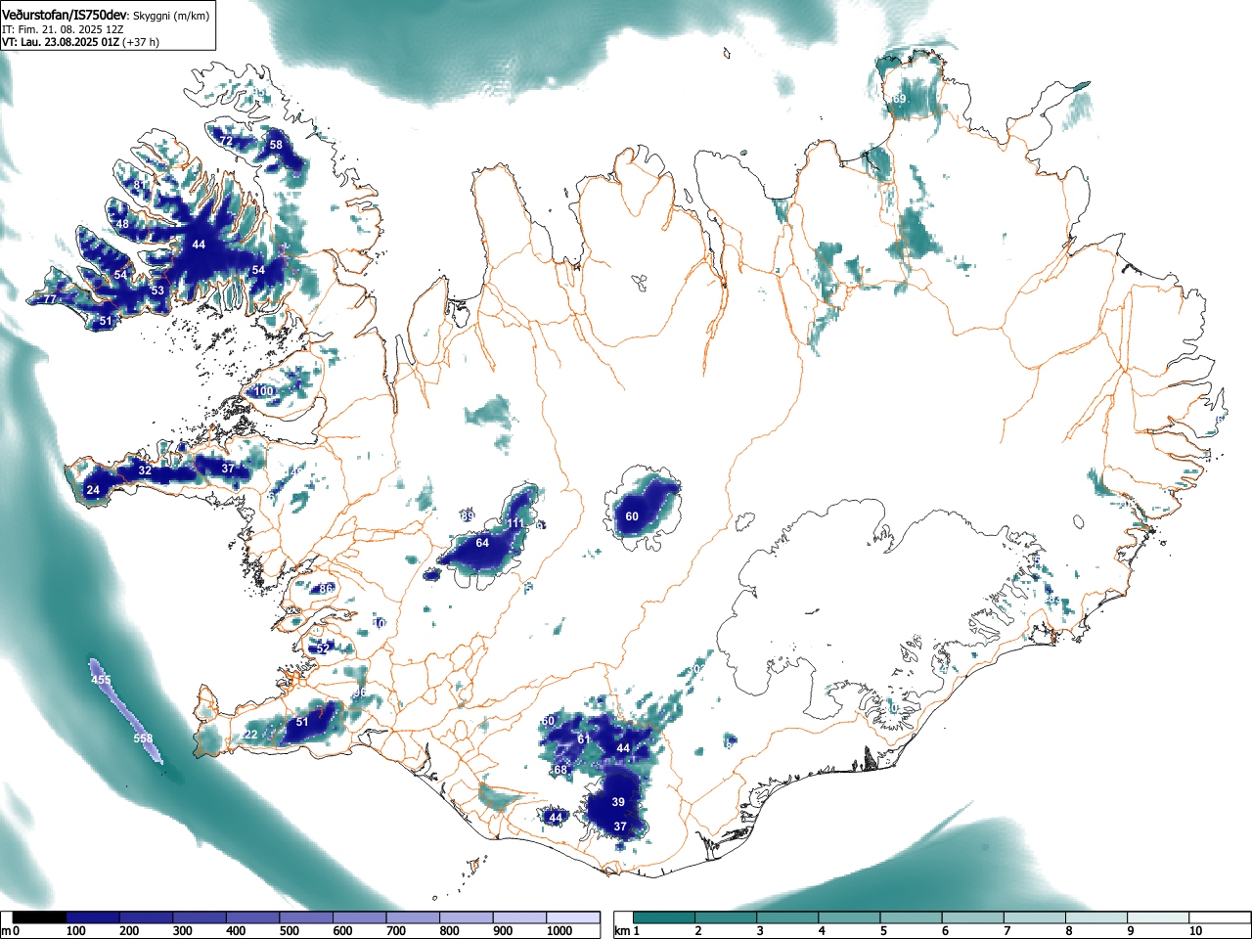Click the "8" tick on the km legend
The height and width of the screenshot is (939, 1252).
click(x=1068, y=930)
